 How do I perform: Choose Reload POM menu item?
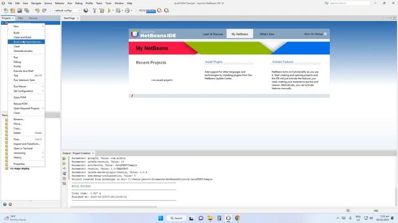(26, 103)
